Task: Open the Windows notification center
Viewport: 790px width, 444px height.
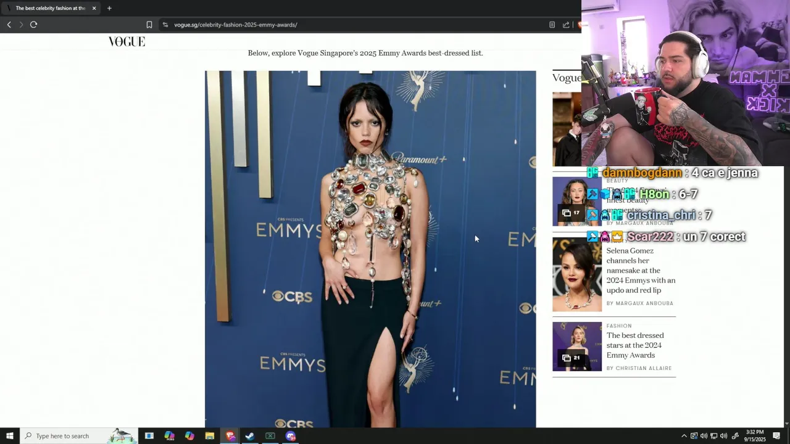Action: (x=776, y=436)
